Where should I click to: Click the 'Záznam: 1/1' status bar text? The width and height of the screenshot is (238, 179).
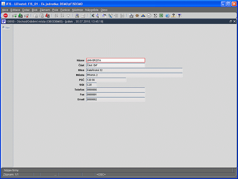click(x=11, y=175)
